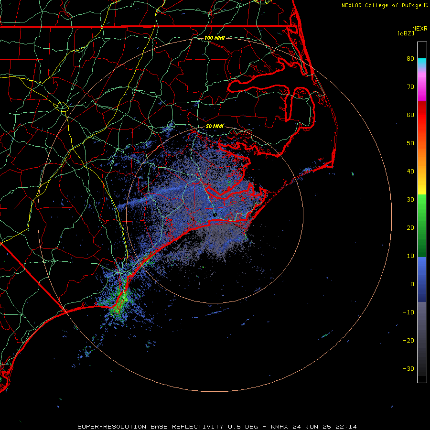Click the 30 dBZ scale value

pos(410,199)
